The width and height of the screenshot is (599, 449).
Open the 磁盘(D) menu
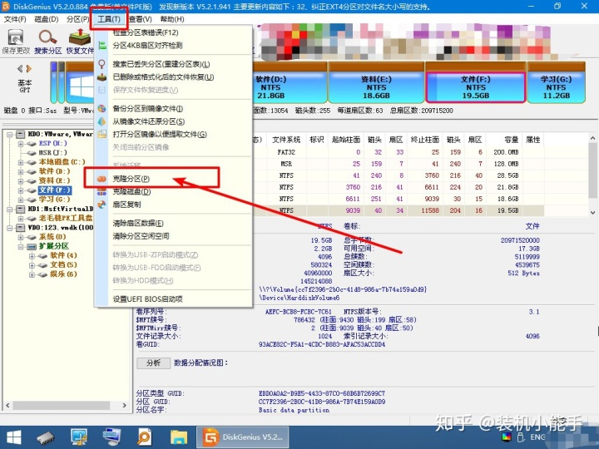[47, 19]
